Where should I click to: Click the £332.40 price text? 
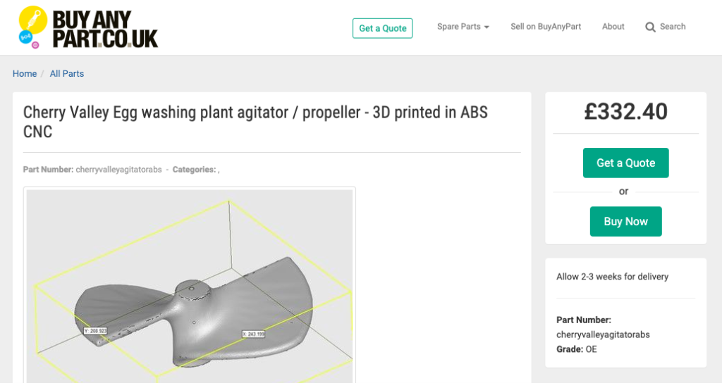coord(626,112)
